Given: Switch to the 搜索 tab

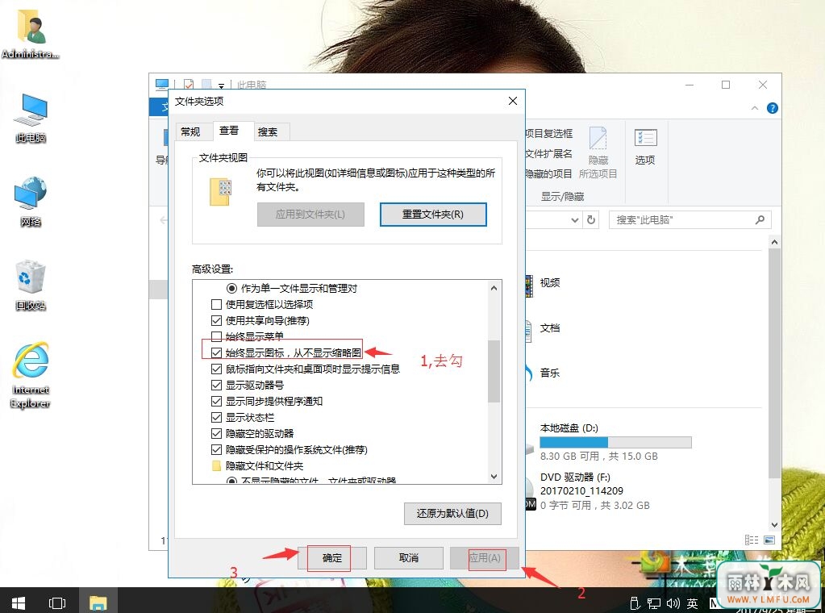Looking at the screenshot, I should pyautogui.click(x=268, y=132).
